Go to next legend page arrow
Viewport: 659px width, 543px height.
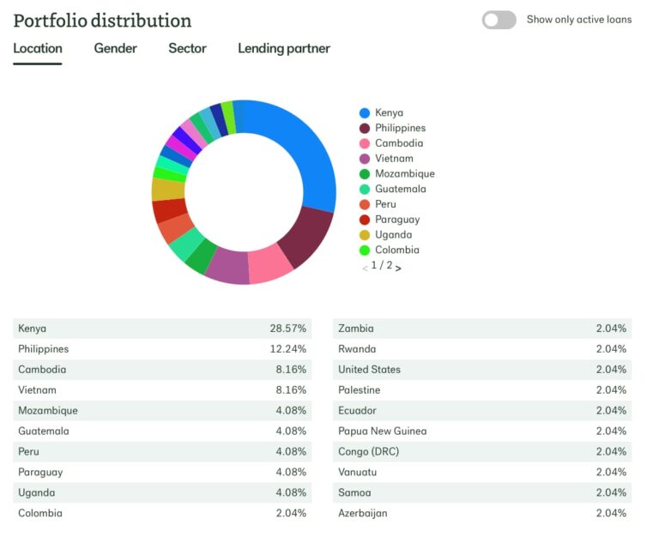point(399,268)
